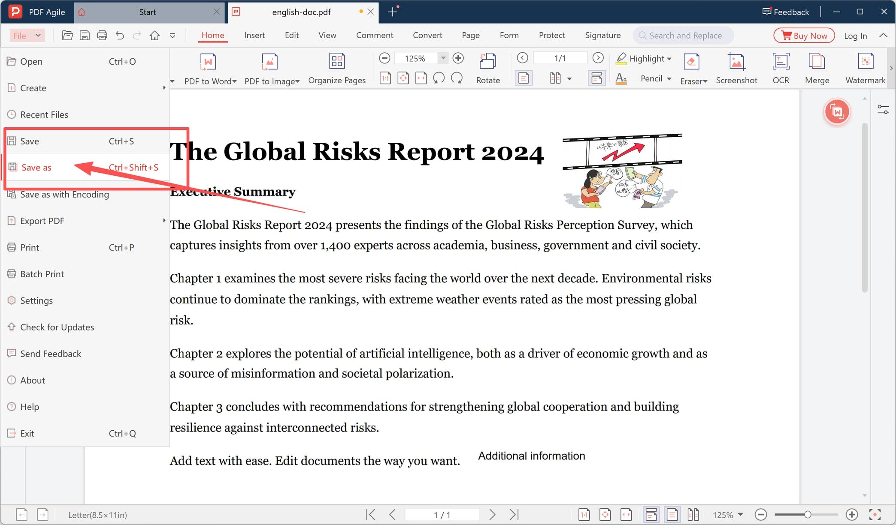Toggle single page view in status bar
Viewport: 896px width, 525px height.
tap(672, 514)
